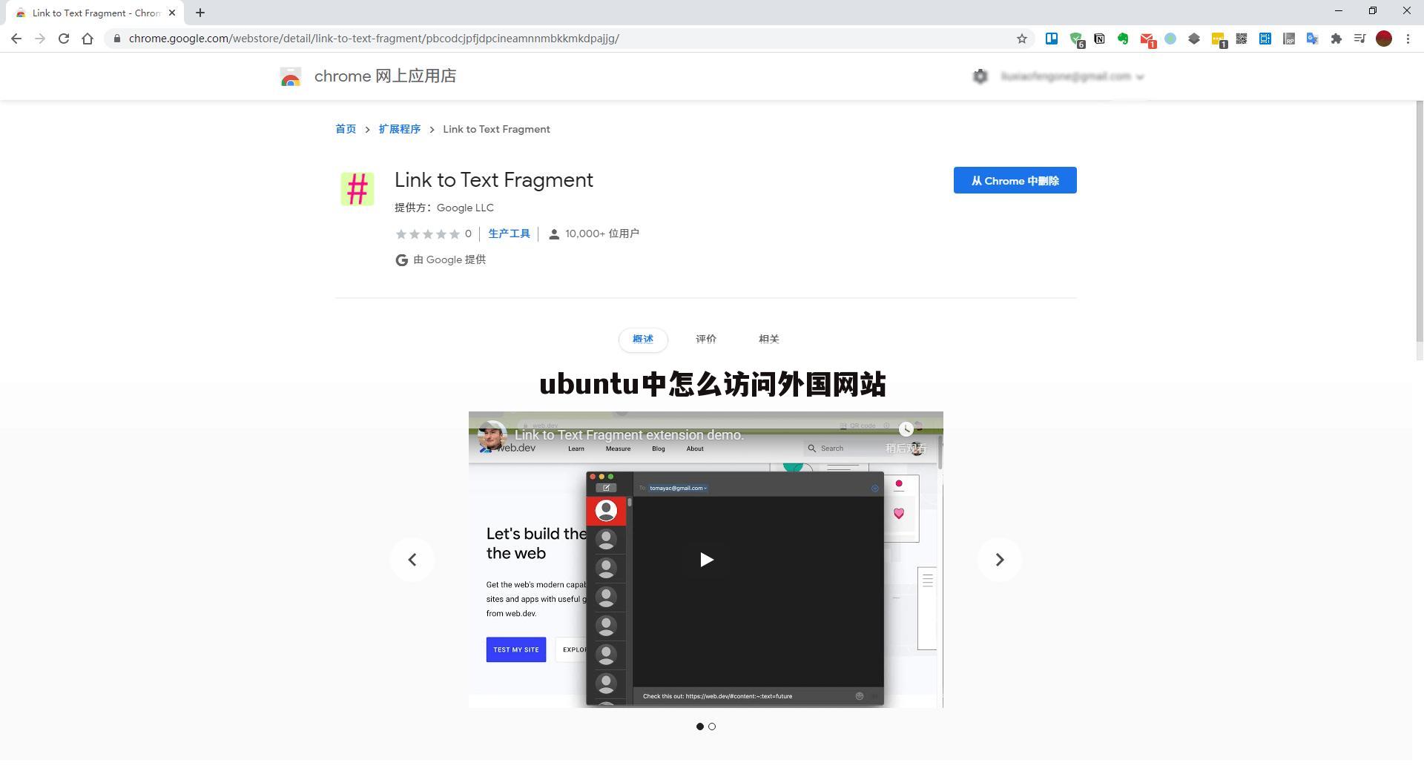Switch to the 评价 tab
1424x771 pixels.
coord(705,339)
